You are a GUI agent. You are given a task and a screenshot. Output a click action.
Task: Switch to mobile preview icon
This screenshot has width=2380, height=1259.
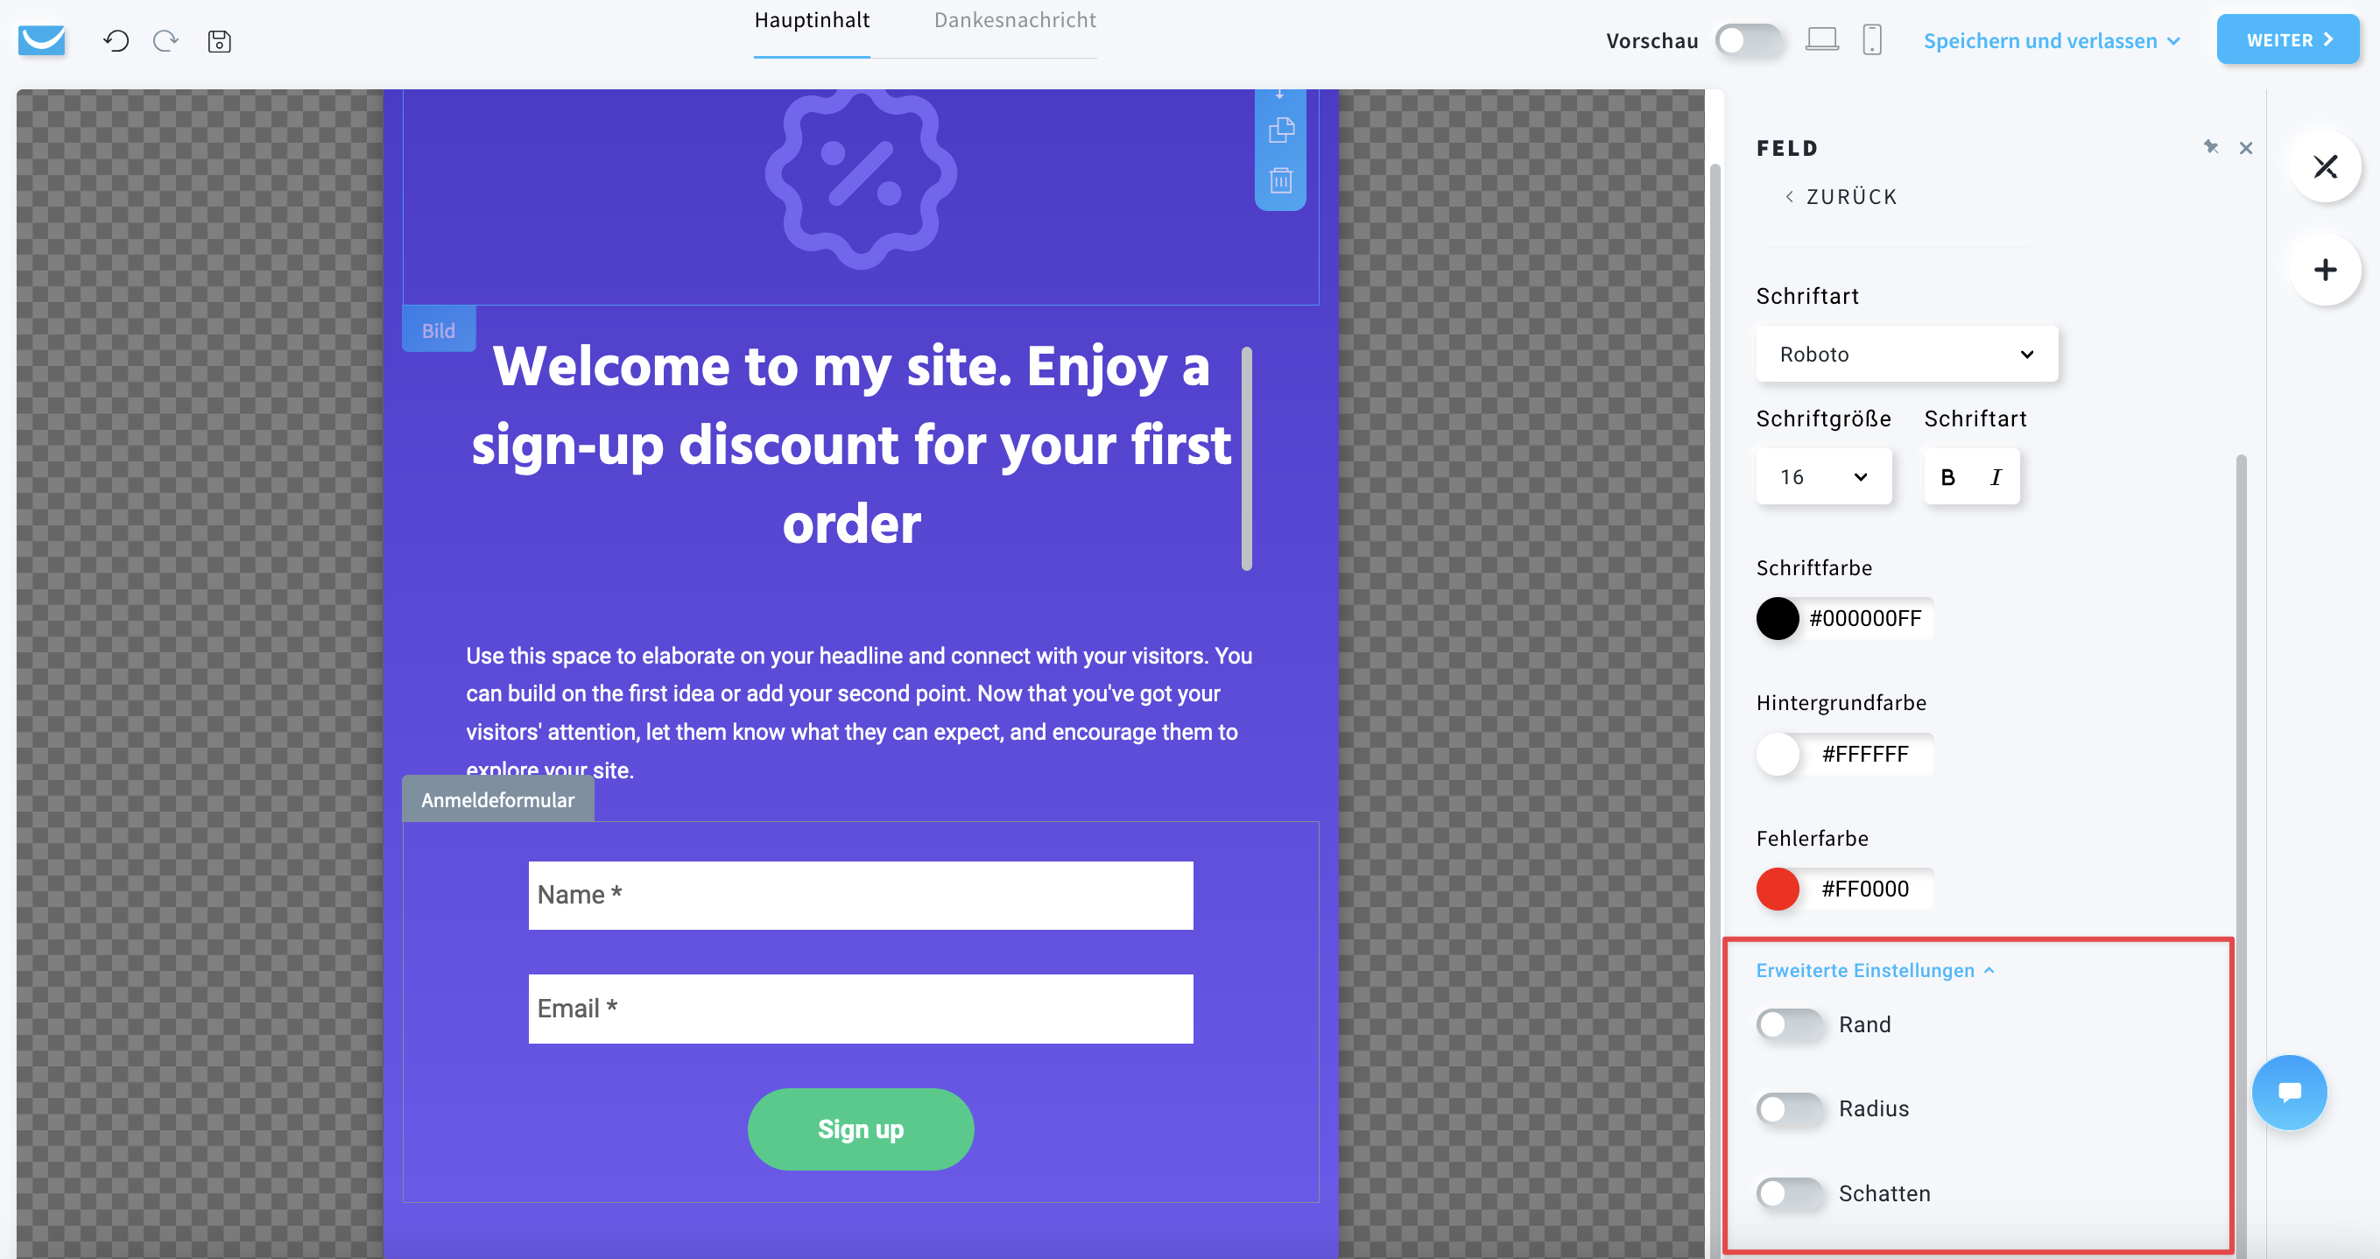pyautogui.click(x=1872, y=39)
